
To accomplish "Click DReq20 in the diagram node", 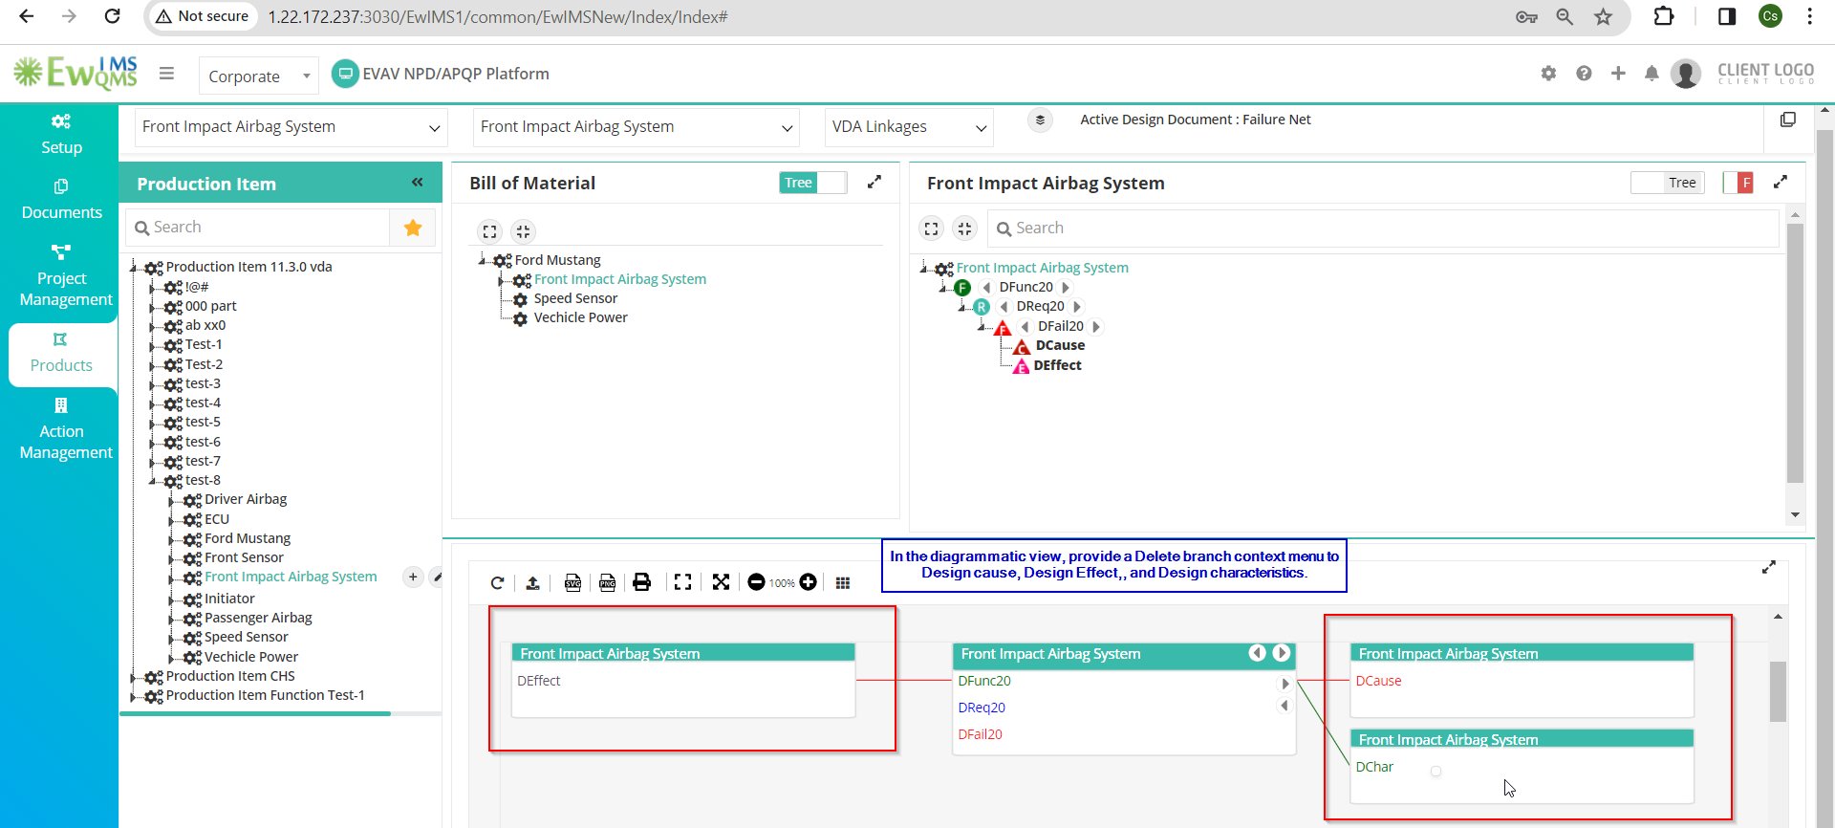I will pos(982,708).
